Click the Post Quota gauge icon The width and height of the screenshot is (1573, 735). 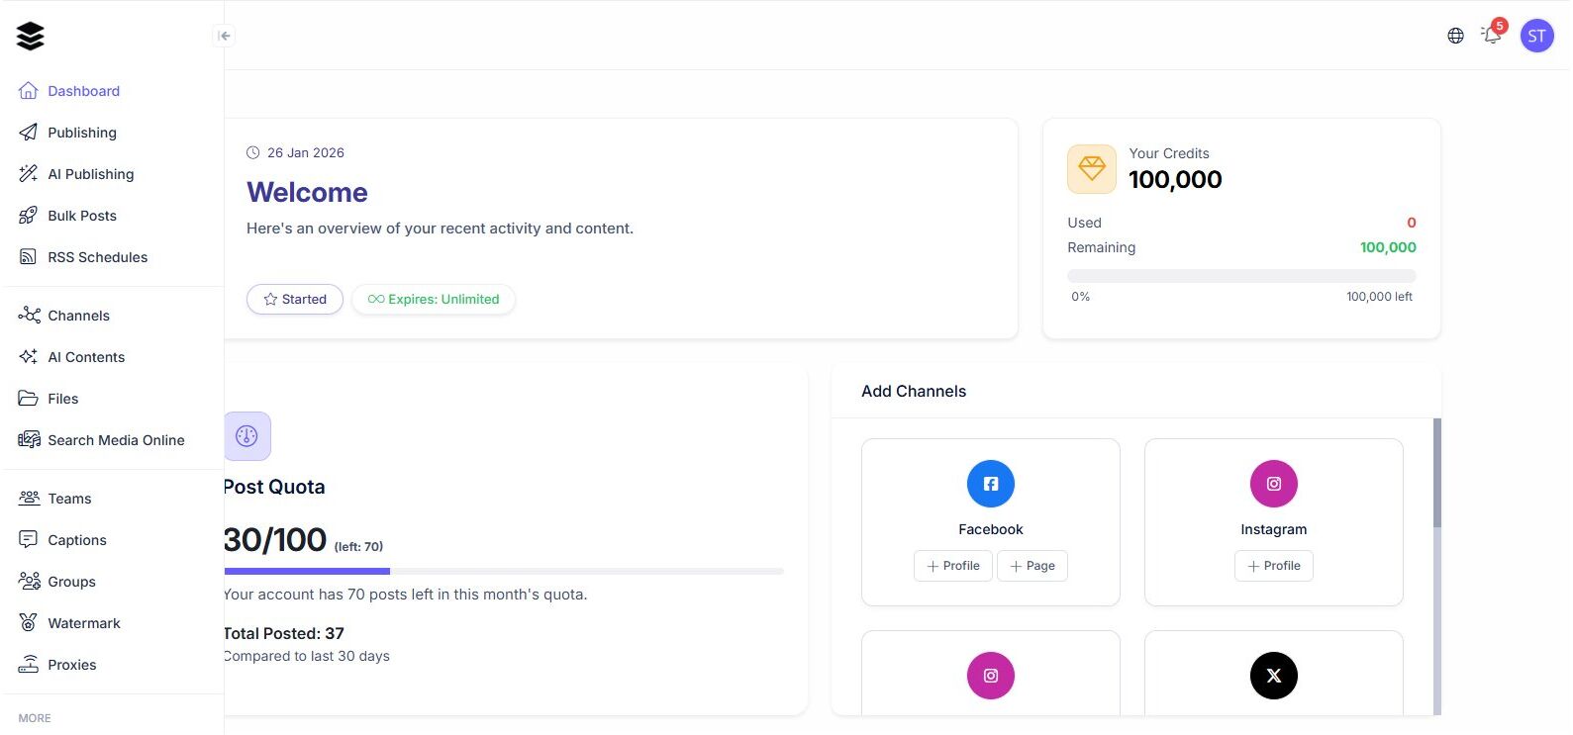(246, 436)
